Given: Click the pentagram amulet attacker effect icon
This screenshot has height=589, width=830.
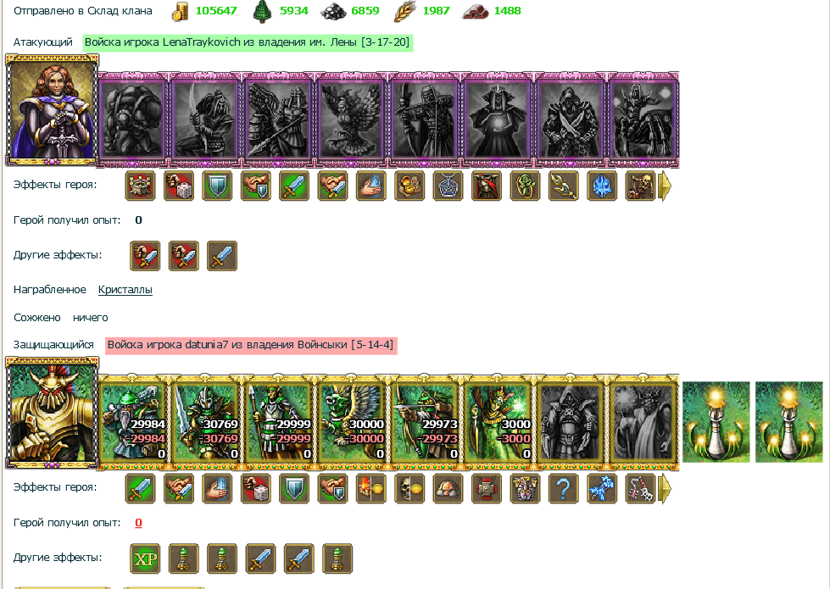Looking at the screenshot, I should pyautogui.click(x=448, y=186).
